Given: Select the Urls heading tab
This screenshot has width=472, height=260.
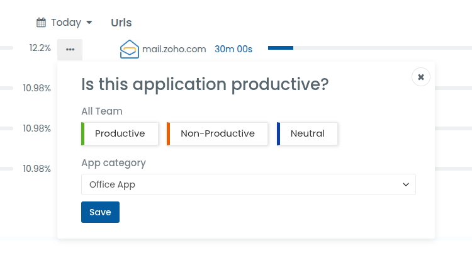Looking at the screenshot, I should click(x=121, y=23).
